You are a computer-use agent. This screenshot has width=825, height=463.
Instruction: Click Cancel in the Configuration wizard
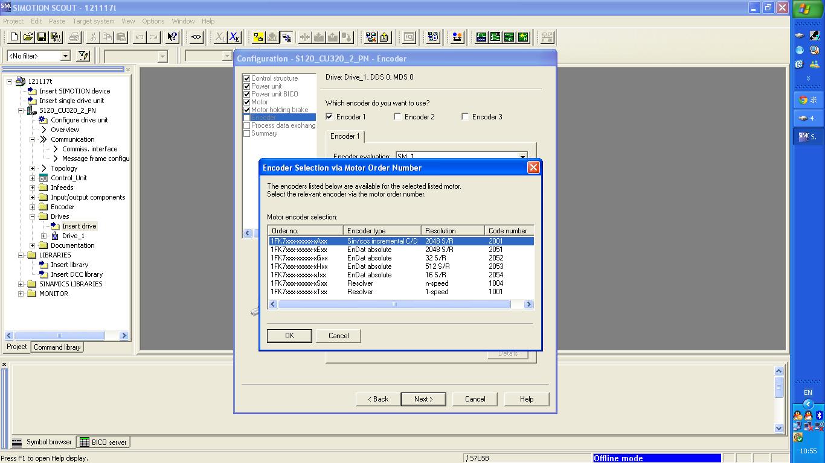[475, 399]
